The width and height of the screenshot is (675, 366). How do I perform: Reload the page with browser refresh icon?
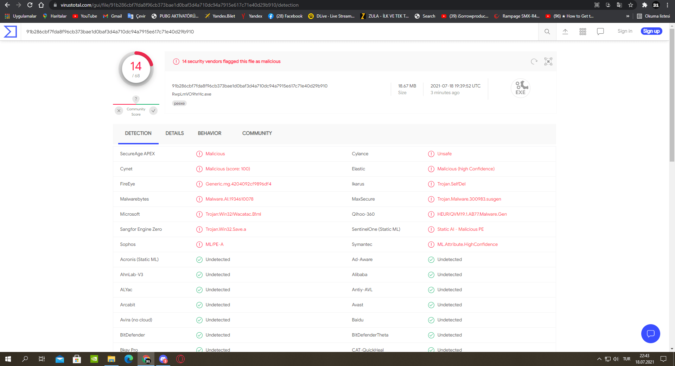[x=30, y=5]
